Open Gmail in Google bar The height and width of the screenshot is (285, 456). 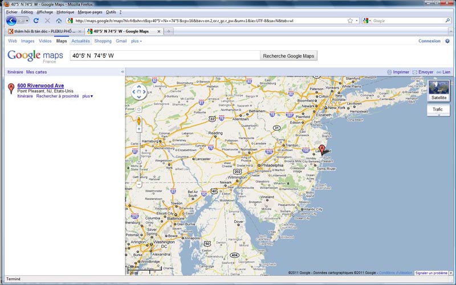(121, 41)
